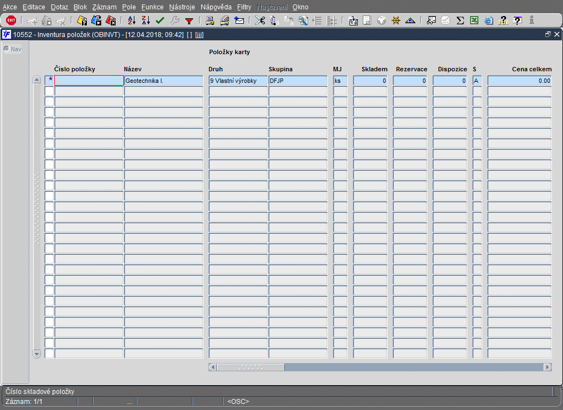Image resolution: width=563 pixels, height=410 pixels.
Task: Click the question mark with books icon
Action: click(503, 20)
